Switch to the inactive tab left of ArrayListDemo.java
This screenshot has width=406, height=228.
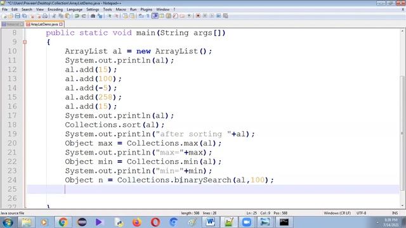coord(13,24)
